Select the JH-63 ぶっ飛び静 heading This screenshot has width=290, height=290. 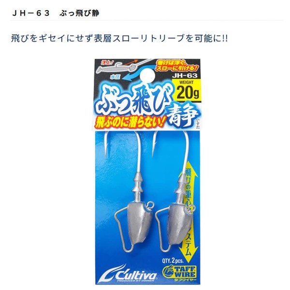56,13
